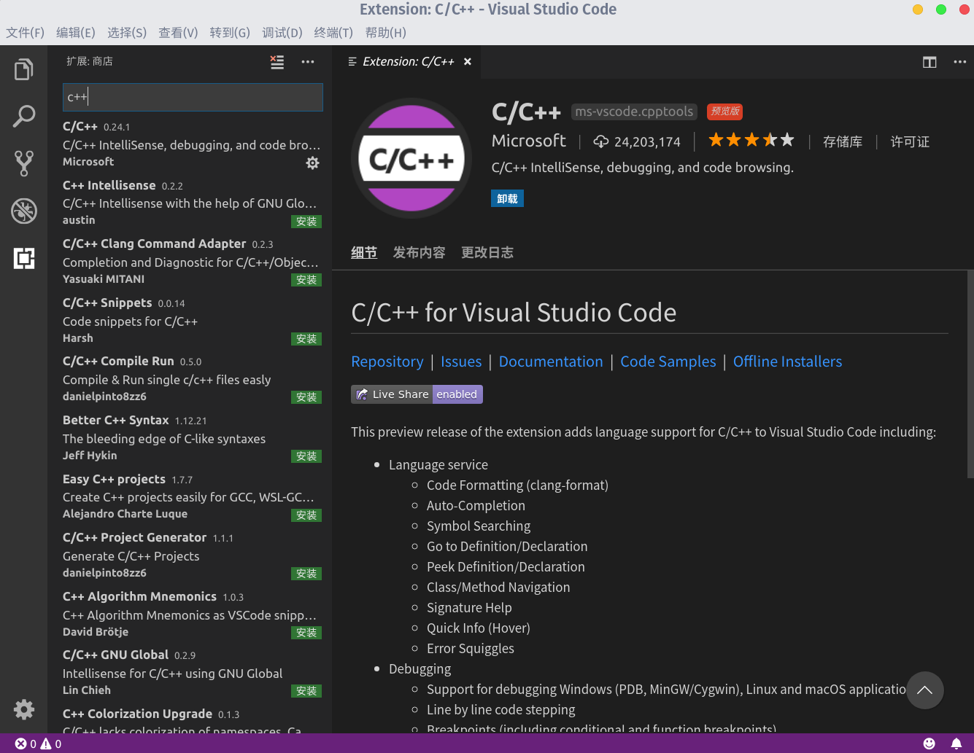Open the Offline Installers link
974x753 pixels.
click(787, 362)
